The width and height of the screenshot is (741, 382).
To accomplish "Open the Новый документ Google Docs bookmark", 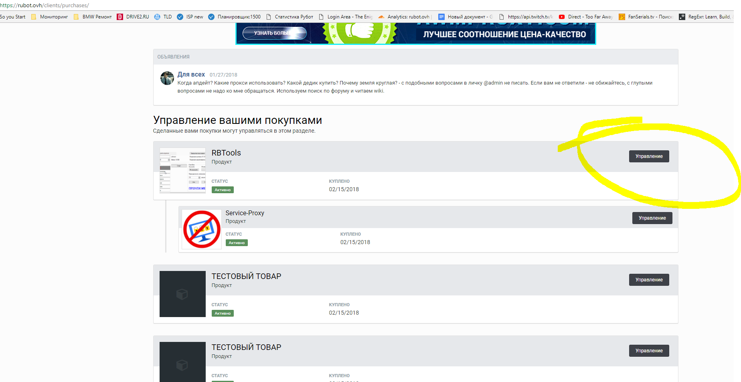I will (x=466, y=17).
